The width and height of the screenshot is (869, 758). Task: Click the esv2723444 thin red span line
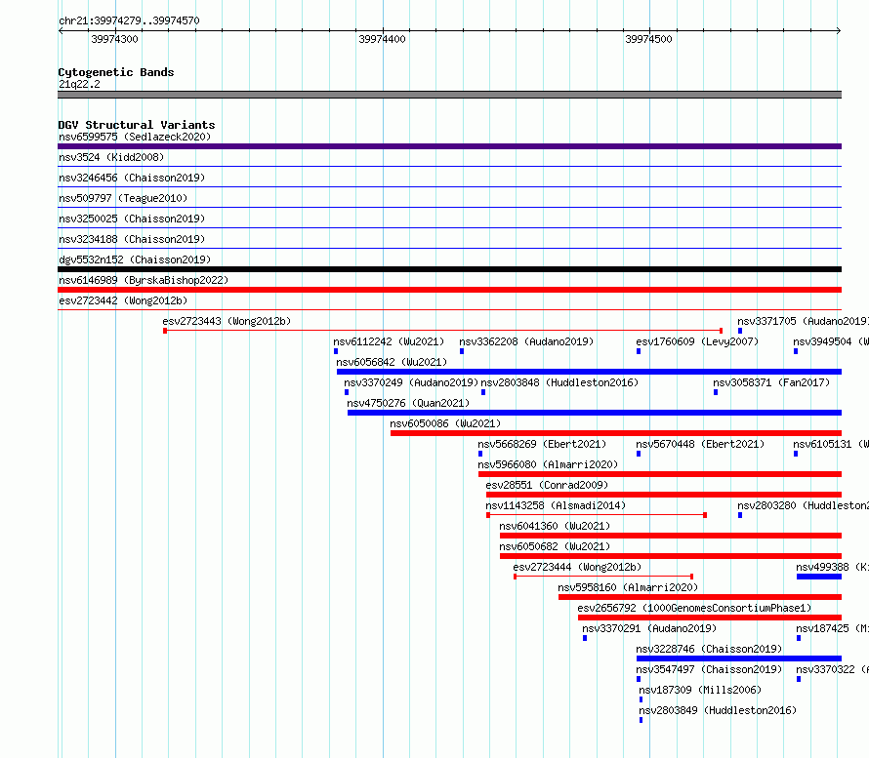[x=603, y=577]
